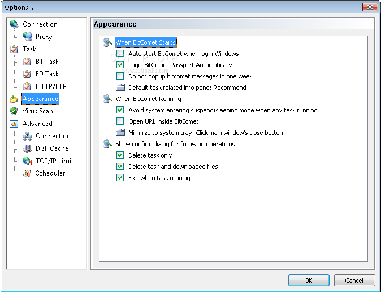Select the top-level Connection category

40,24
